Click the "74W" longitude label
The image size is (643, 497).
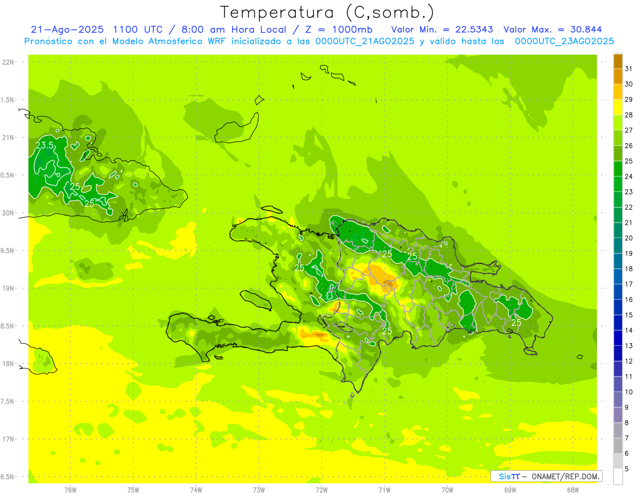click(196, 490)
